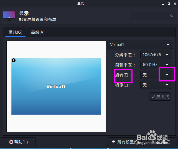This screenshot has height=149, width=178.
Task: Open the 旋转(T) dropdown
Action: tap(156, 75)
